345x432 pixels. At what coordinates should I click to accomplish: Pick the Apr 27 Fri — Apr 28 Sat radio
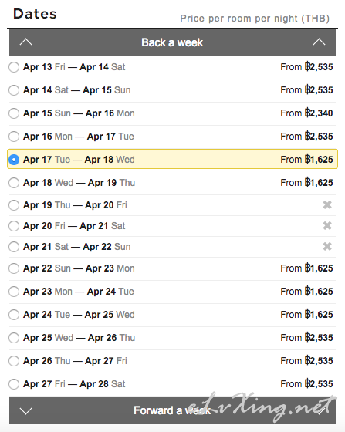[x=14, y=384]
